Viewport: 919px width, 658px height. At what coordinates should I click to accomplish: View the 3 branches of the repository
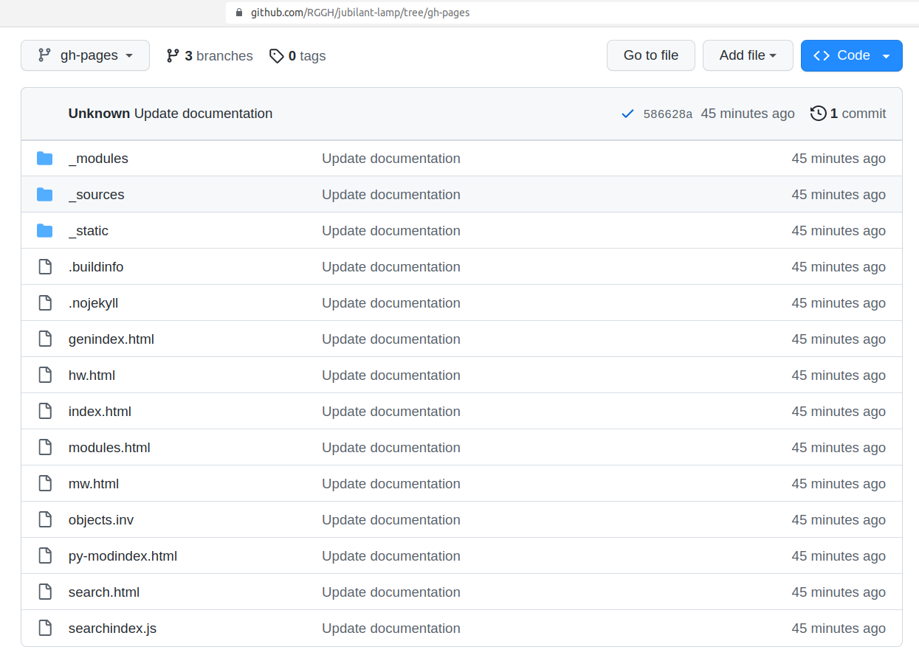pyautogui.click(x=209, y=55)
